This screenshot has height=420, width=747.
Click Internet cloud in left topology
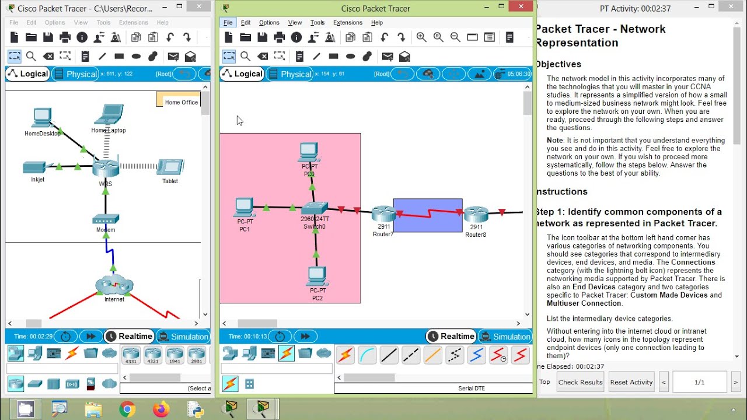(114, 285)
